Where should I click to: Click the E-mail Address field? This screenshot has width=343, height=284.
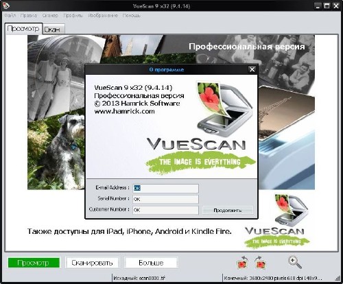pos(165,188)
